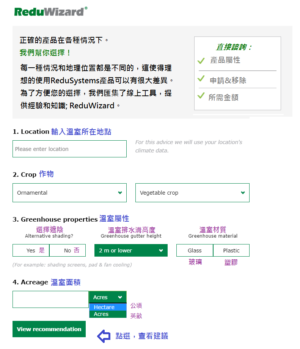This screenshot has height=349, width=300.
Task: Click the ReduWizard logo
Action: (51, 11)
